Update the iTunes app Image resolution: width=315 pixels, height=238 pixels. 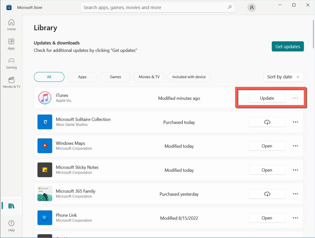point(267,98)
